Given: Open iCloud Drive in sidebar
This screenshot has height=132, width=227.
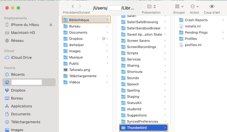Looking at the screenshot, I should pos(21,58).
